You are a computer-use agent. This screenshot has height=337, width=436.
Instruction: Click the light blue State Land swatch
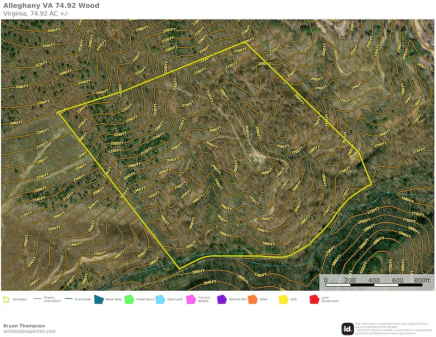(160, 299)
